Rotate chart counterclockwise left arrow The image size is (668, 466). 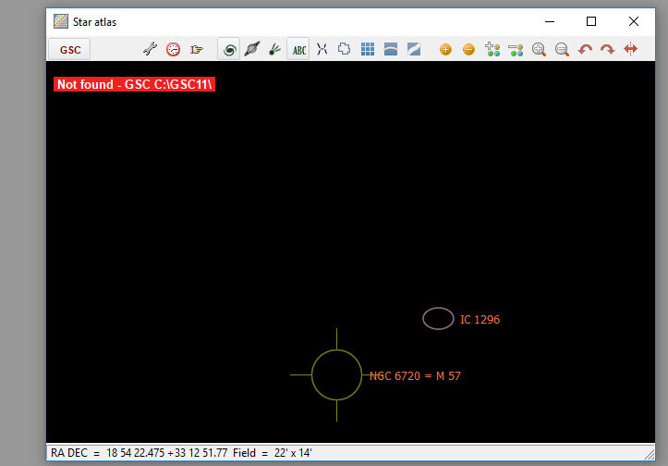click(x=585, y=49)
